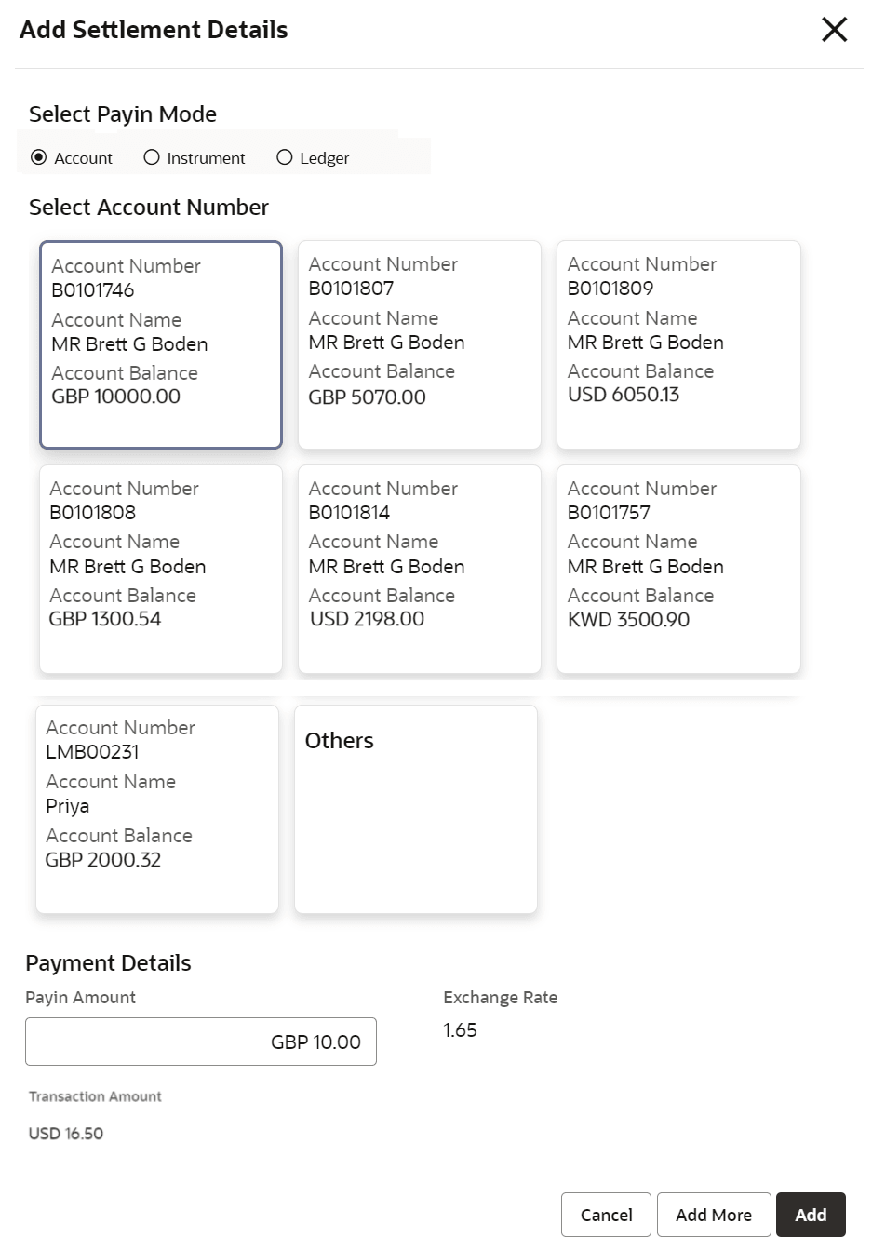872x1250 pixels.
Task: Switch payin mode to Ledger
Action: tap(285, 158)
